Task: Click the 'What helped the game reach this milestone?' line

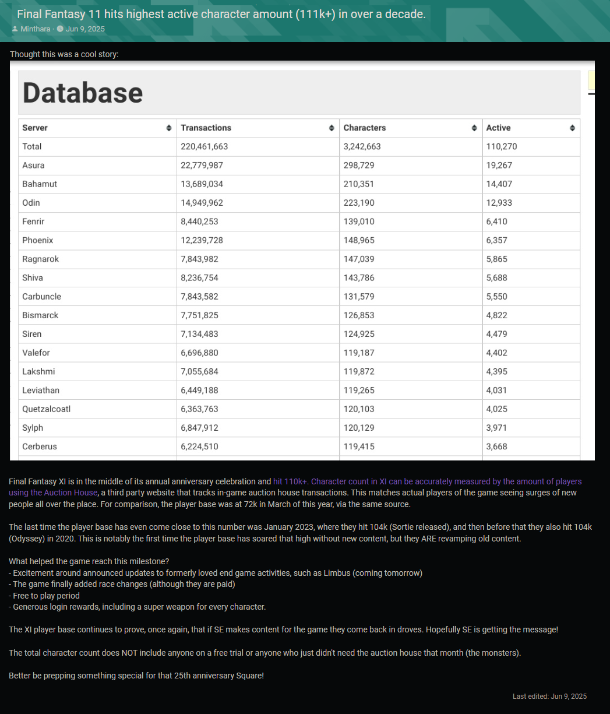Action: pos(89,561)
